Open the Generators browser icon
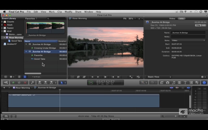The image size is (208, 130). [x=191, y=82]
